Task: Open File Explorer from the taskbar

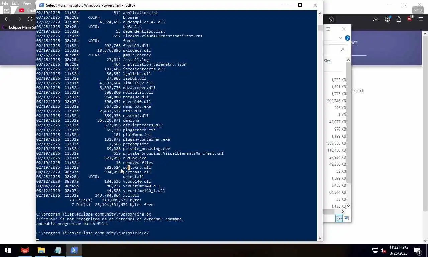Action: [x=41, y=250]
